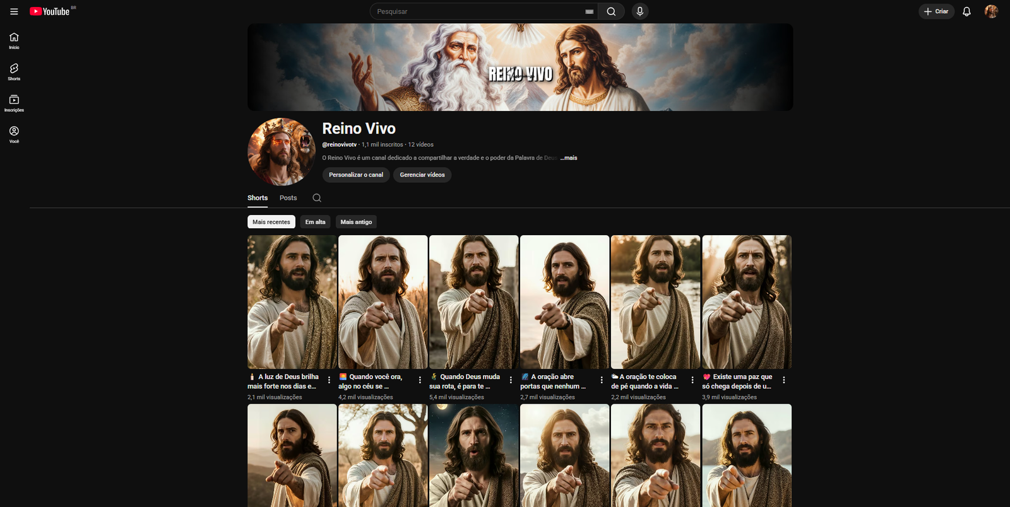Open the "A luz de Deus brilha" short thumbnail

pyautogui.click(x=292, y=302)
